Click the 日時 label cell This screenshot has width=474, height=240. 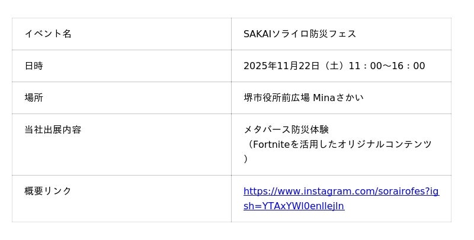(x=34, y=66)
